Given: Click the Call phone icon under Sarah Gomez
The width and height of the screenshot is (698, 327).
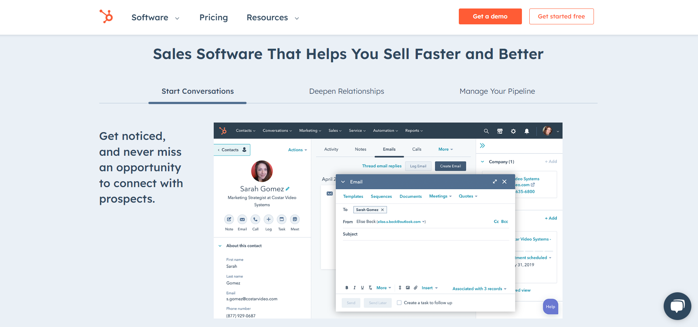Looking at the screenshot, I should point(255,220).
